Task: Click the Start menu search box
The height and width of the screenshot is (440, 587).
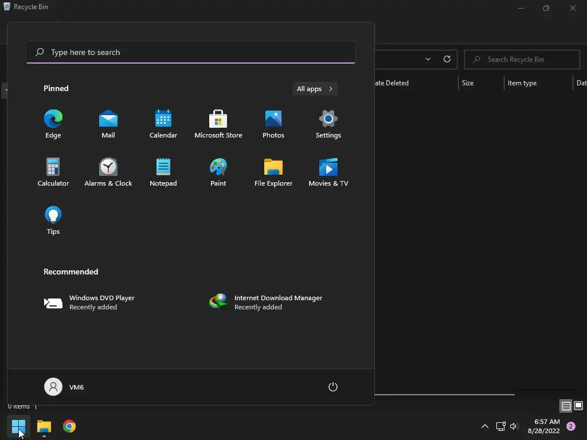Action: click(191, 52)
